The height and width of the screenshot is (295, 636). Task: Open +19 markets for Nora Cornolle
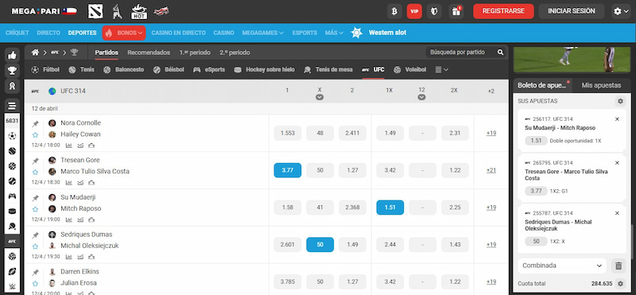point(491,133)
